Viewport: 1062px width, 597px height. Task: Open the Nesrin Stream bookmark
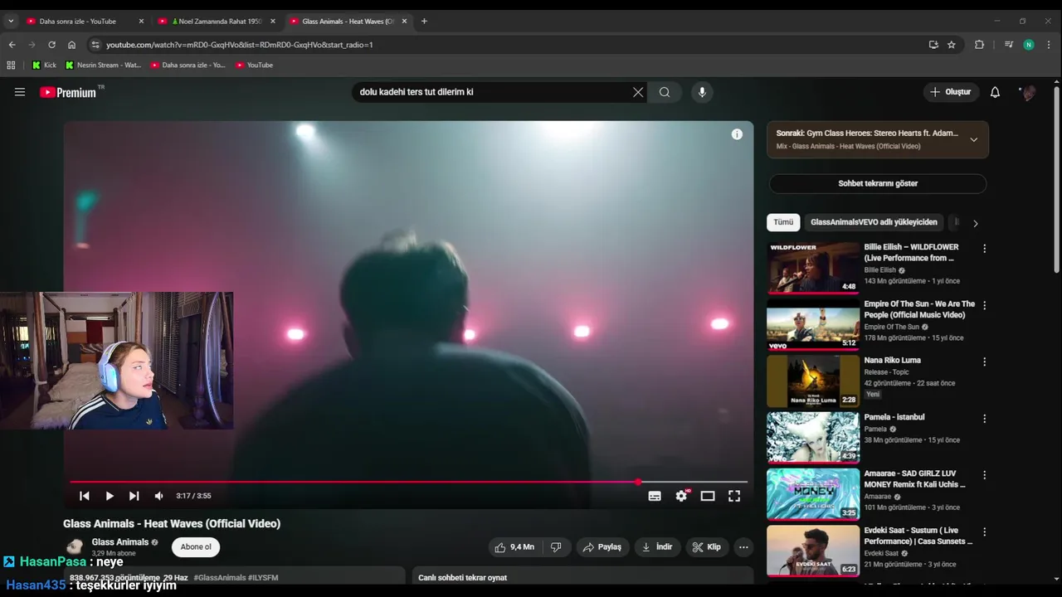[103, 65]
